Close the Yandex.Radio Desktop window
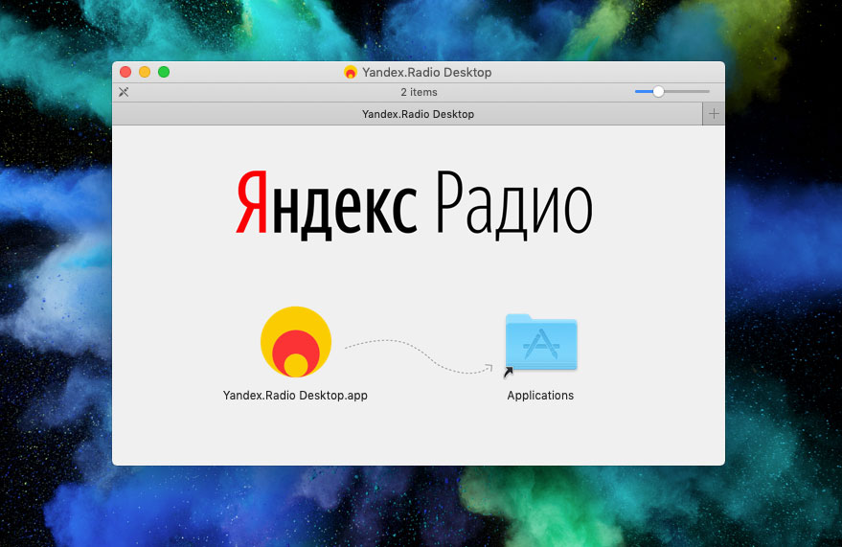 tap(125, 72)
